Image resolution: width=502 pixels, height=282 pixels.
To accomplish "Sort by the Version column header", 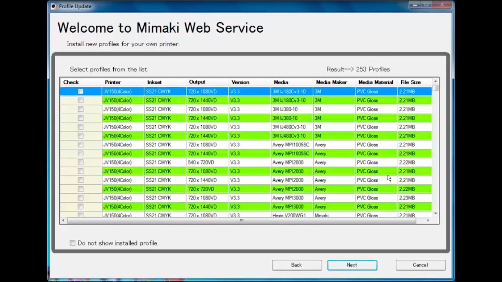I will click(250, 82).
